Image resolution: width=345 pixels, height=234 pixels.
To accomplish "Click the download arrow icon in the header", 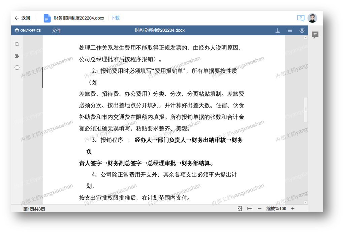I will (x=278, y=31).
